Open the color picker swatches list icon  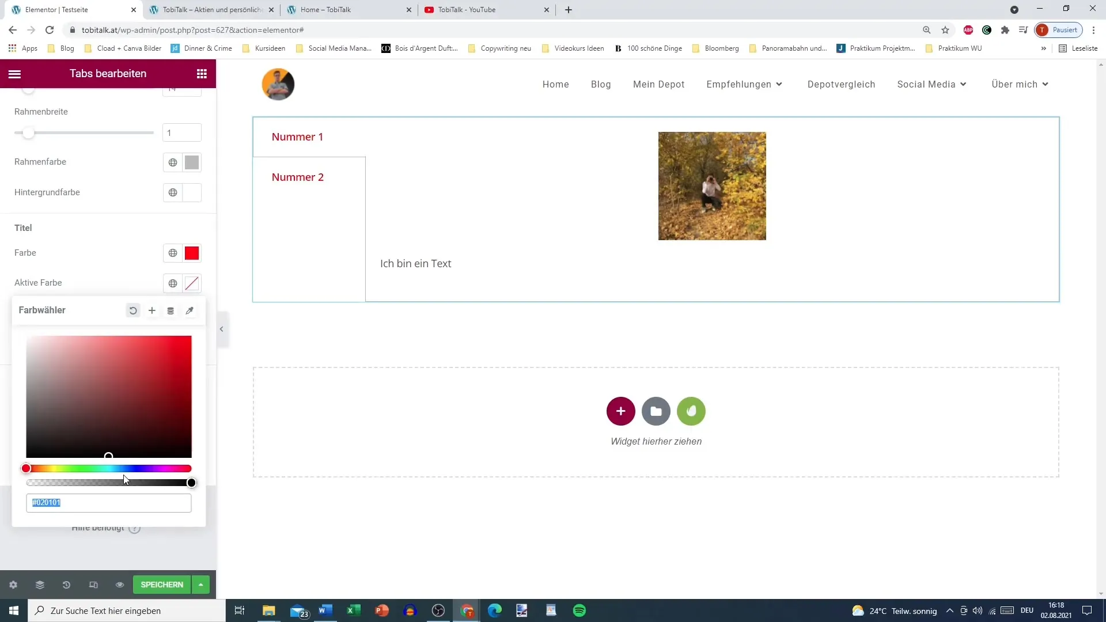click(x=171, y=310)
